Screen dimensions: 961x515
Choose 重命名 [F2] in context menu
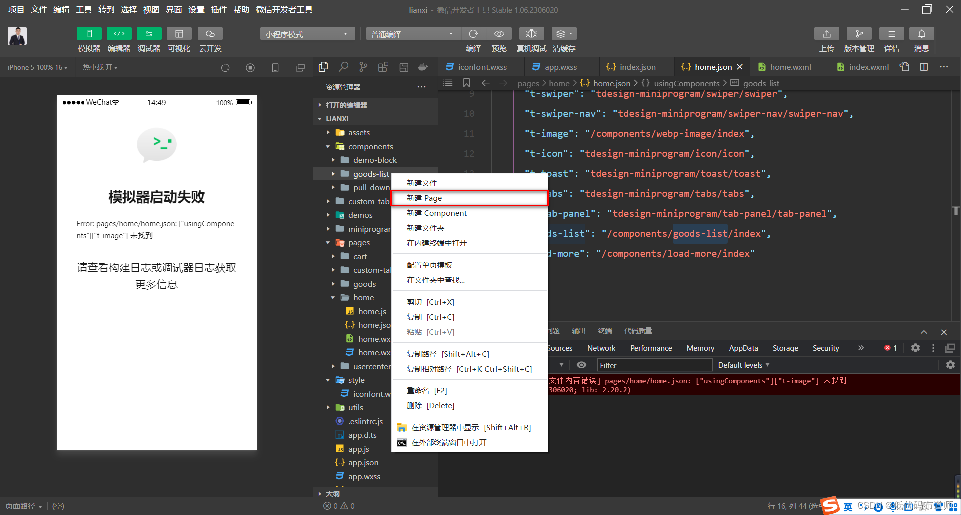[x=469, y=390]
